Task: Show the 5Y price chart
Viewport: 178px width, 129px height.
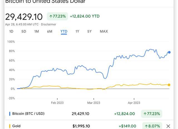Action: click(x=89, y=31)
